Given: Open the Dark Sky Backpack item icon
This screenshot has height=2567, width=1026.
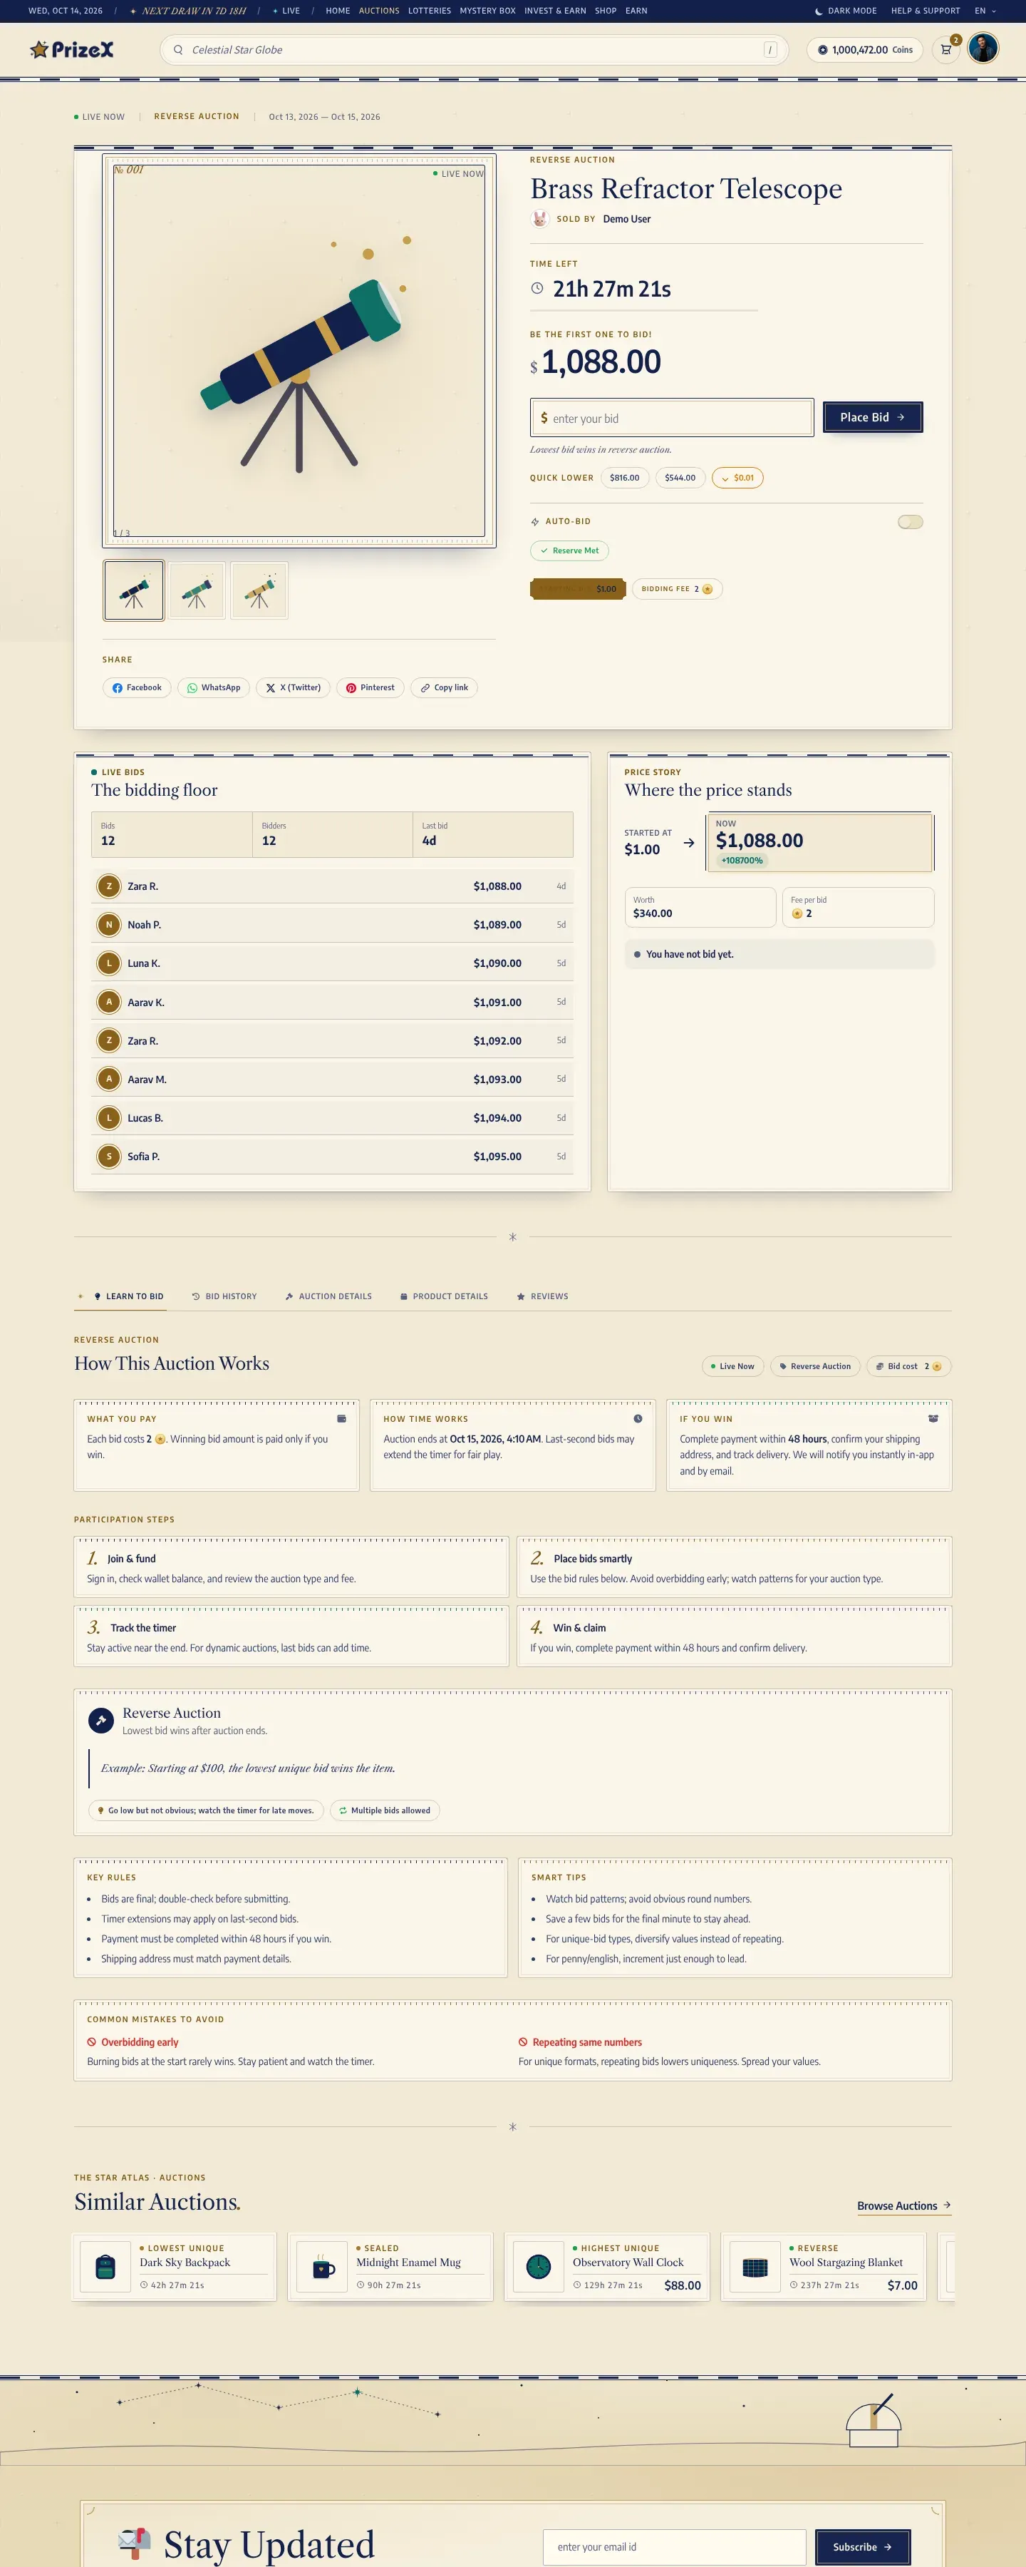Looking at the screenshot, I should click(105, 2267).
